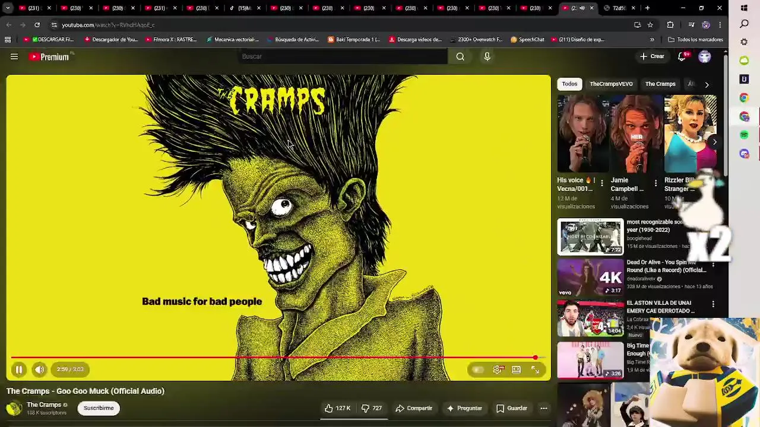Go to YouTube Premium home logo
Screen dimensions: 760x427
pos(49,57)
